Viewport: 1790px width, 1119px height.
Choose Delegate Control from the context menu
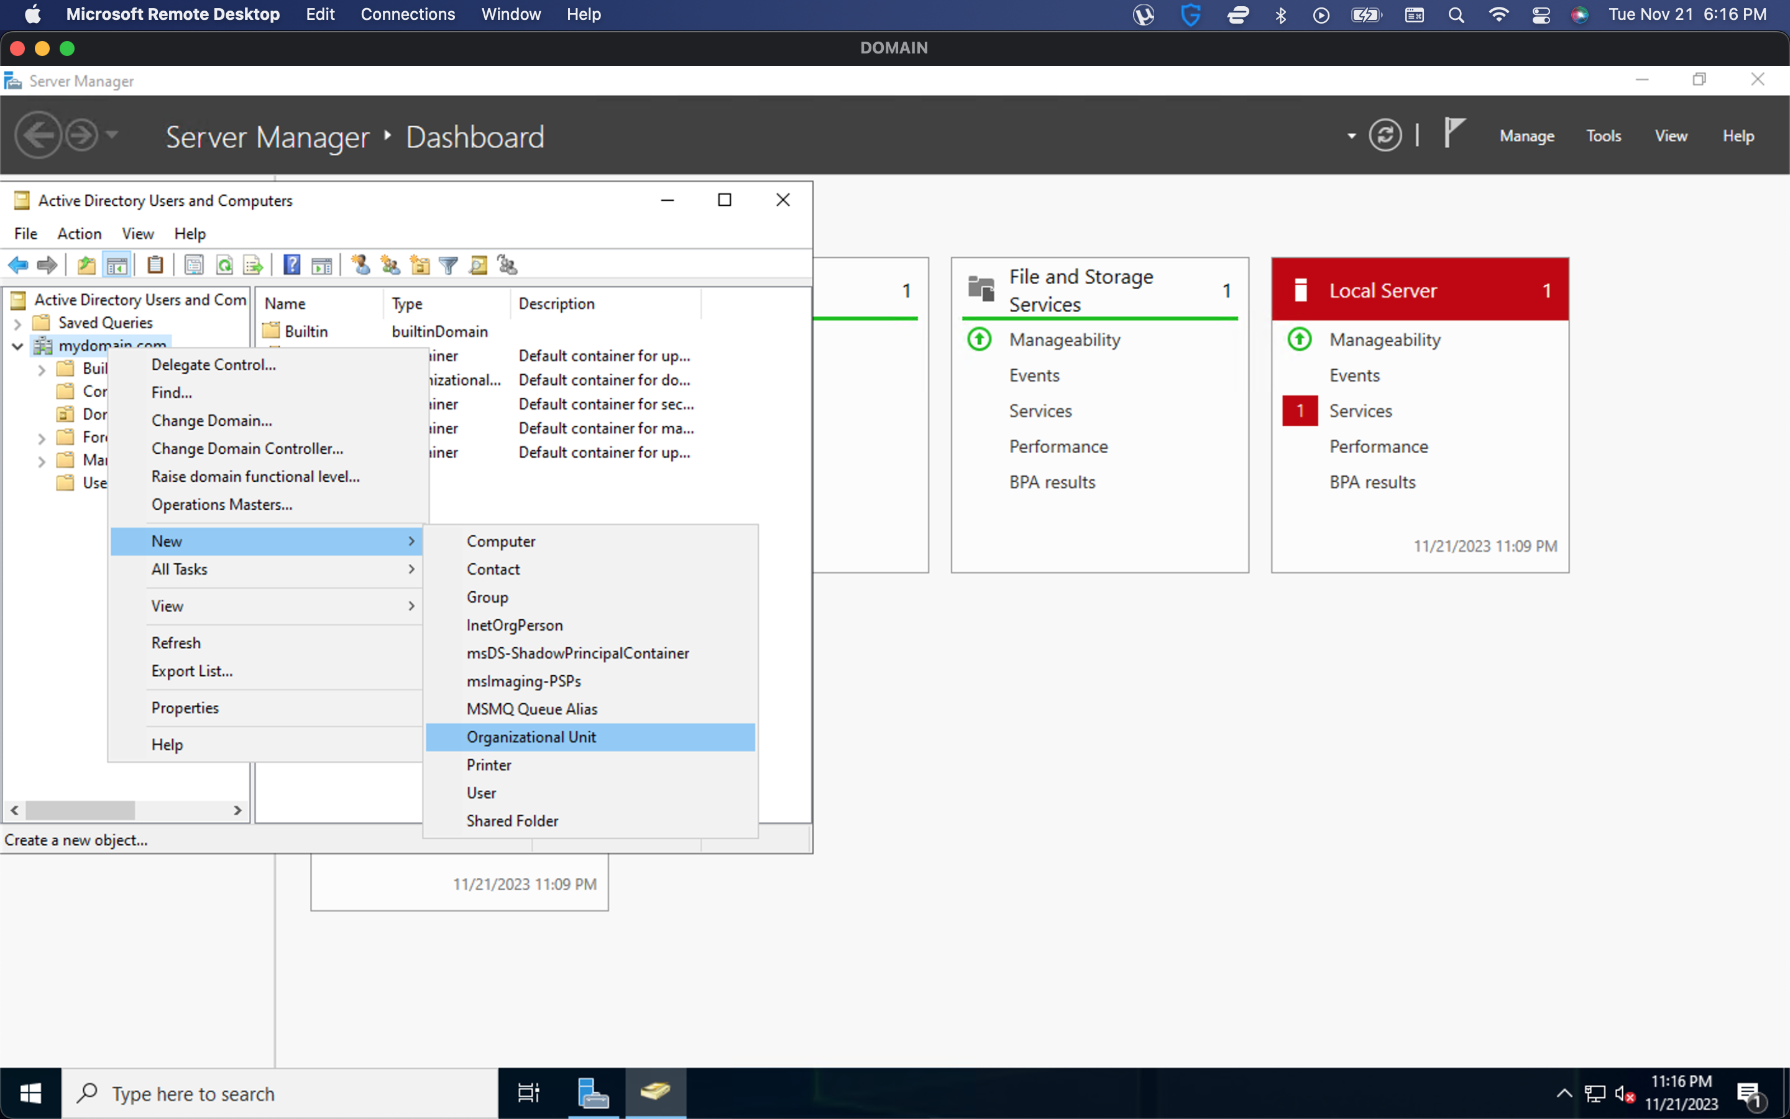tap(213, 364)
